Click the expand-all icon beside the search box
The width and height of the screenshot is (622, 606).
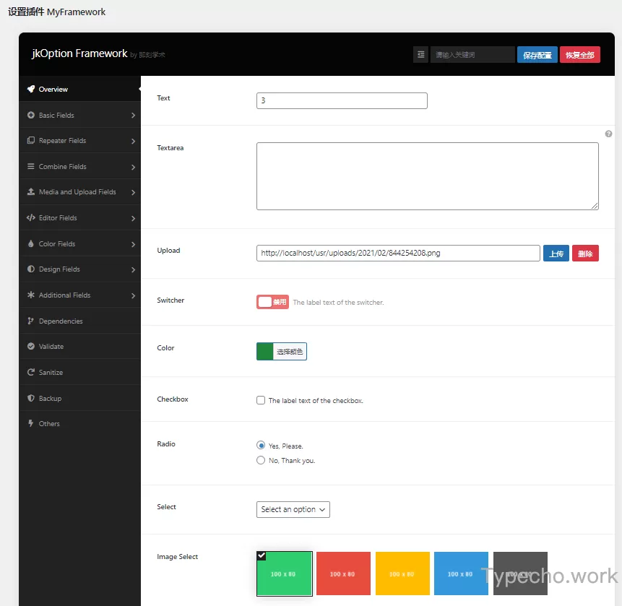coord(420,55)
